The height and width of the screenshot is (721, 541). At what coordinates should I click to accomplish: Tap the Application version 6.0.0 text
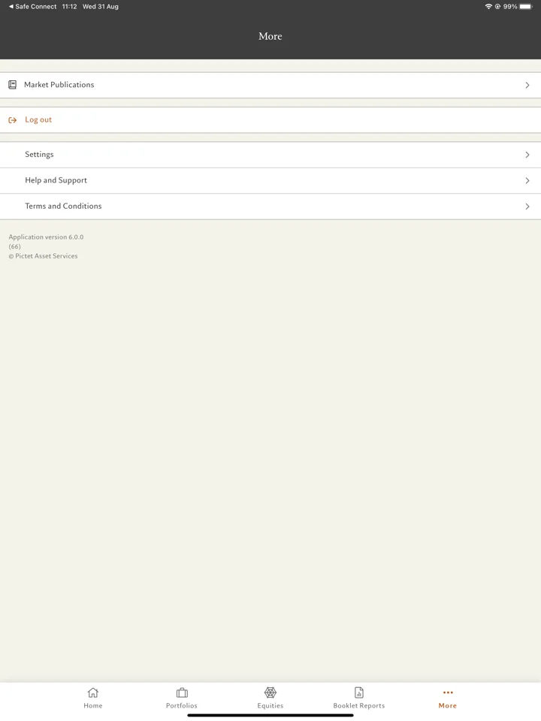46,237
